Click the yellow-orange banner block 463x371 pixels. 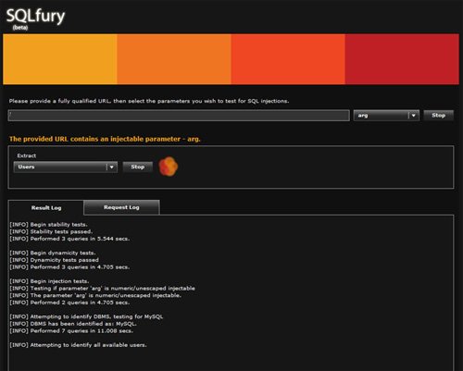[x=60, y=59]
